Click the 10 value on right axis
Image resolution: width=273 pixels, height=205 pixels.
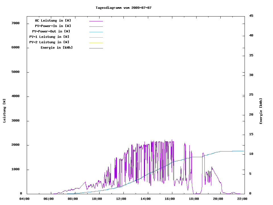(x=251, y=154)
